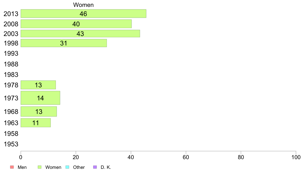Click the green Women legend swatch
Viewport: 303px width, 188px height.
tap(40, 167)
